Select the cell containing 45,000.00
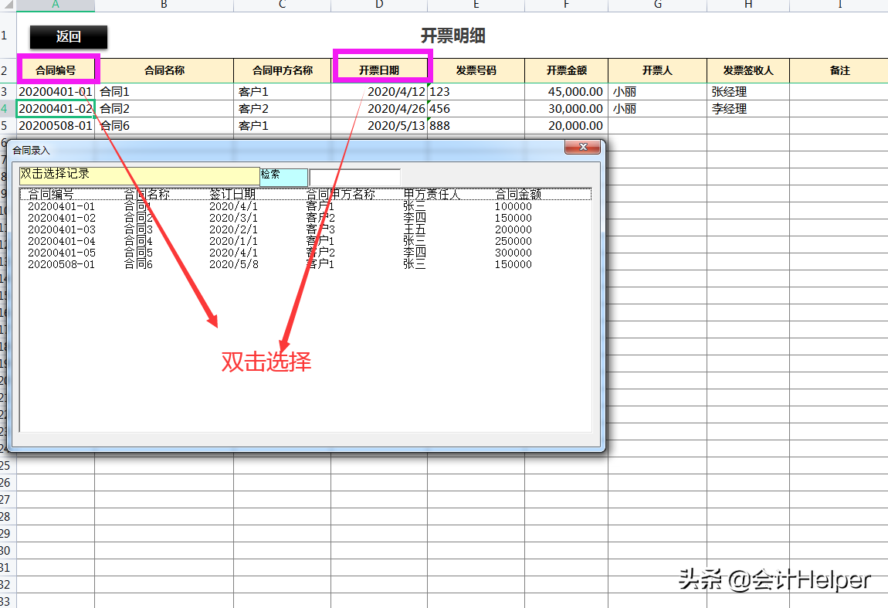Viewport: 888px width, 608px height. pyautogui.click(x=565, y=91)
